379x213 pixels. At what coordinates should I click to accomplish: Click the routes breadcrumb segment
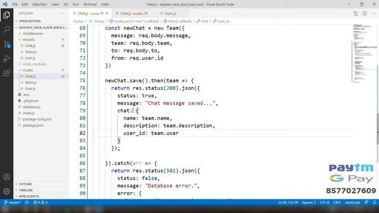78,21
